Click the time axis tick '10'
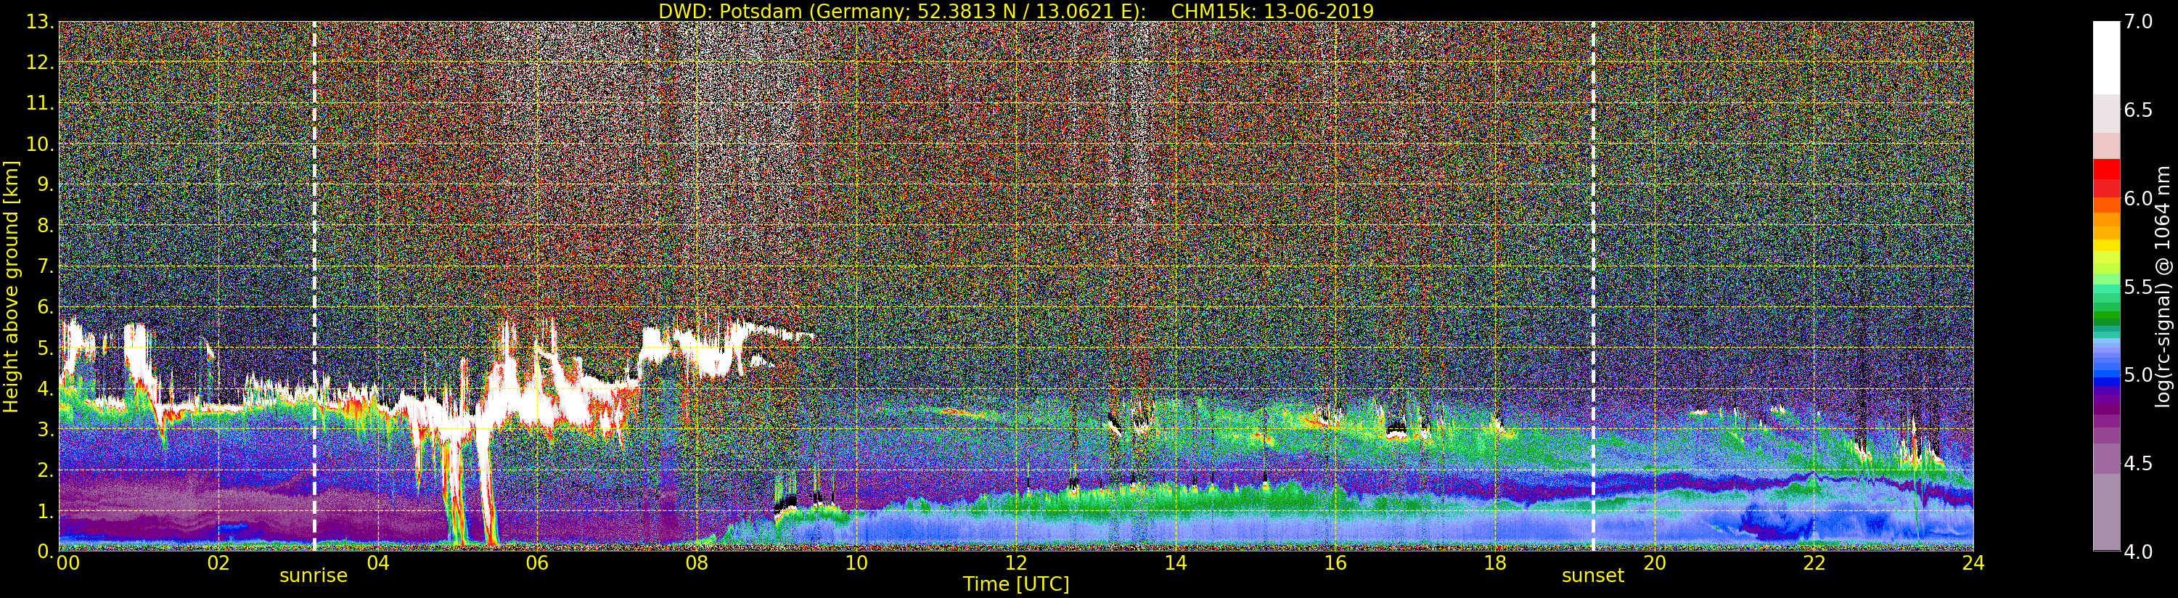Viewport: 2178px width, 598px height. [856, 563]
